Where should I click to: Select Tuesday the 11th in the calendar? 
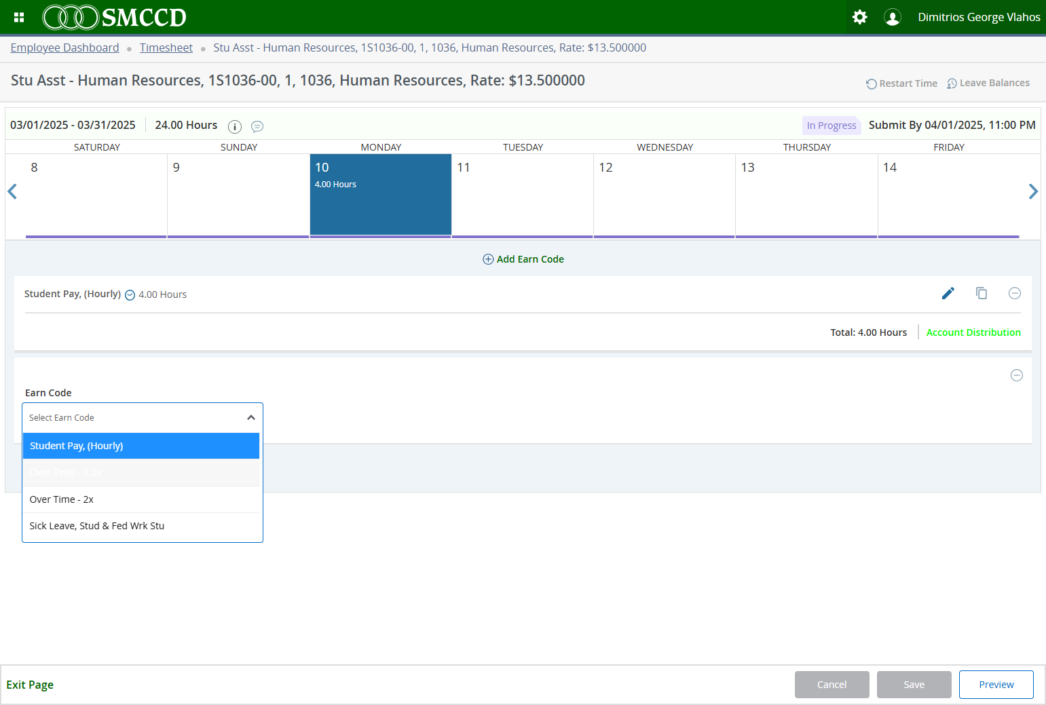(523, 195)
